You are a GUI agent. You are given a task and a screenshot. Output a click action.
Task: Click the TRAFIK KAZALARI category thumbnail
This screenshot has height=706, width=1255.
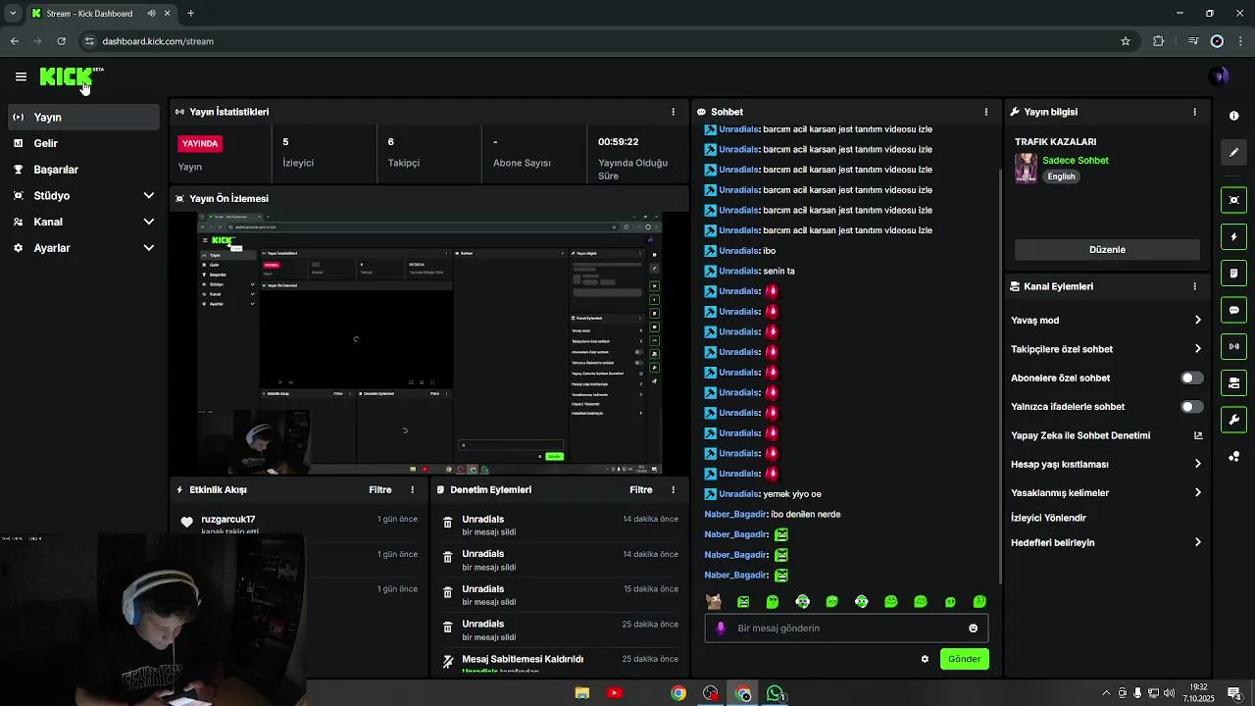tap(1026, 168)
